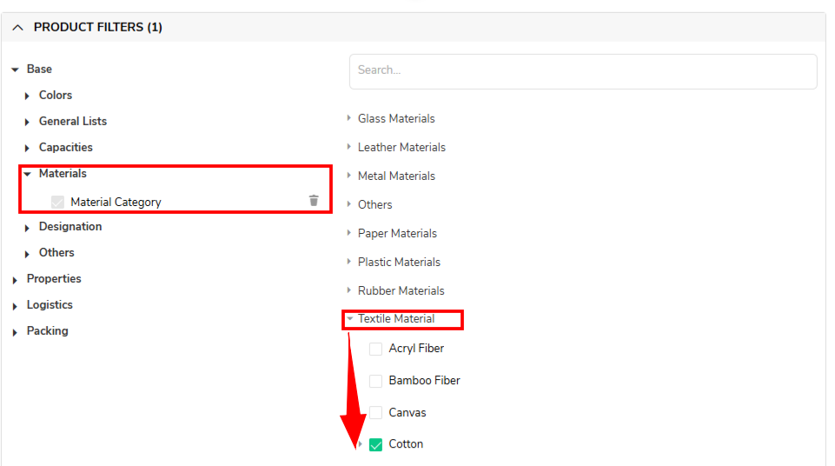Expand the Glass Materials group
Screen dimensions: 835x466
348,117
